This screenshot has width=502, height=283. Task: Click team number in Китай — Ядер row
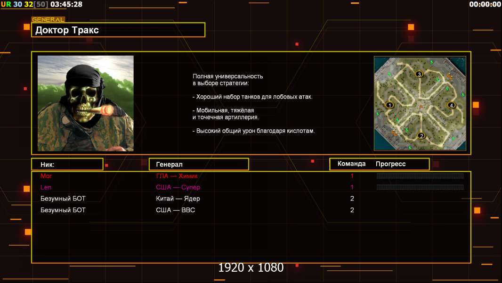pyautogui.click(x=352, y=199)
